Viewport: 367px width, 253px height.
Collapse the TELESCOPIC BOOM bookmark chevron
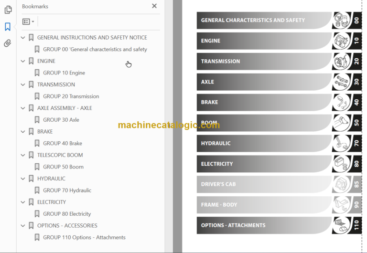coord(23,155)
